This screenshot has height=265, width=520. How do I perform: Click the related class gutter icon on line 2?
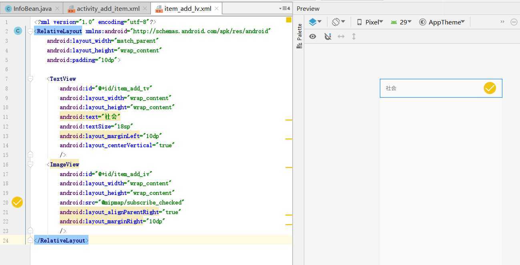[18, 31]
